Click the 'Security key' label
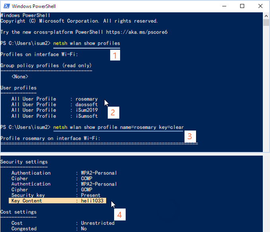 pyautogui.click(x=28, y=195)
